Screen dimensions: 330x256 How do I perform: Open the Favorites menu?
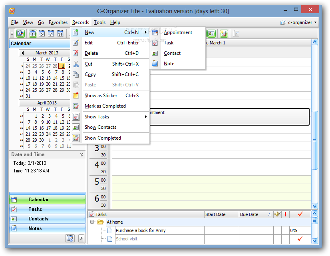tap(58, 22)
